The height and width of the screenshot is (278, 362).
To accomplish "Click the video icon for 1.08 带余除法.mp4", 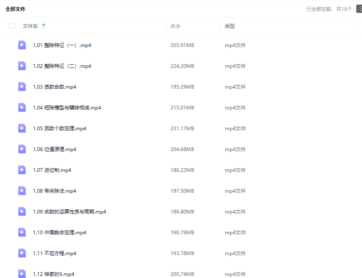I will [22, 191].
